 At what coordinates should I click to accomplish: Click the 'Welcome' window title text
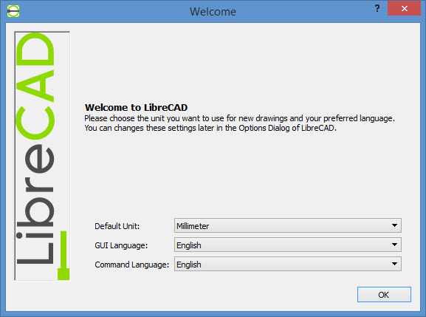point(213,12)
